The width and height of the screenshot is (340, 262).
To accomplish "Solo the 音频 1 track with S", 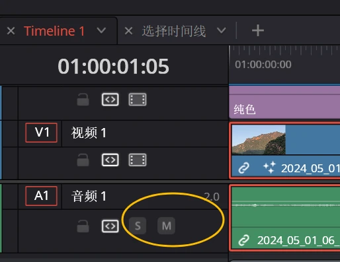I will [x=138, y=226].
